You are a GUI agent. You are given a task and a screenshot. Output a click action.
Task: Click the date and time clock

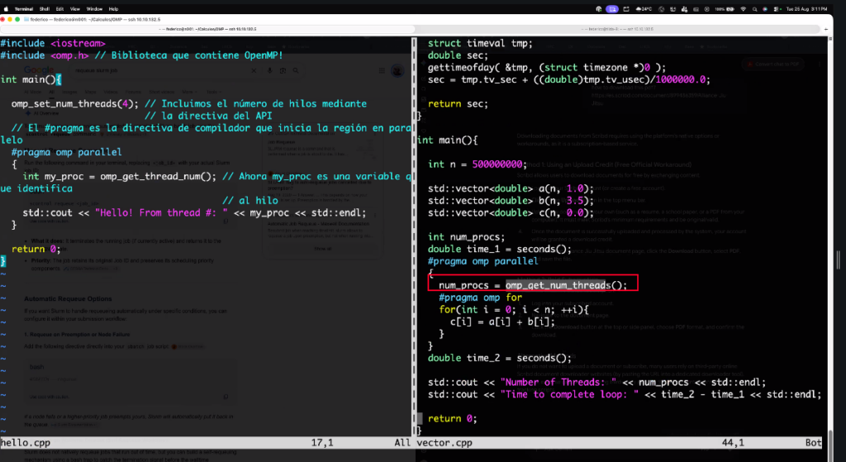pyautogui.click(x=807, y=8)
